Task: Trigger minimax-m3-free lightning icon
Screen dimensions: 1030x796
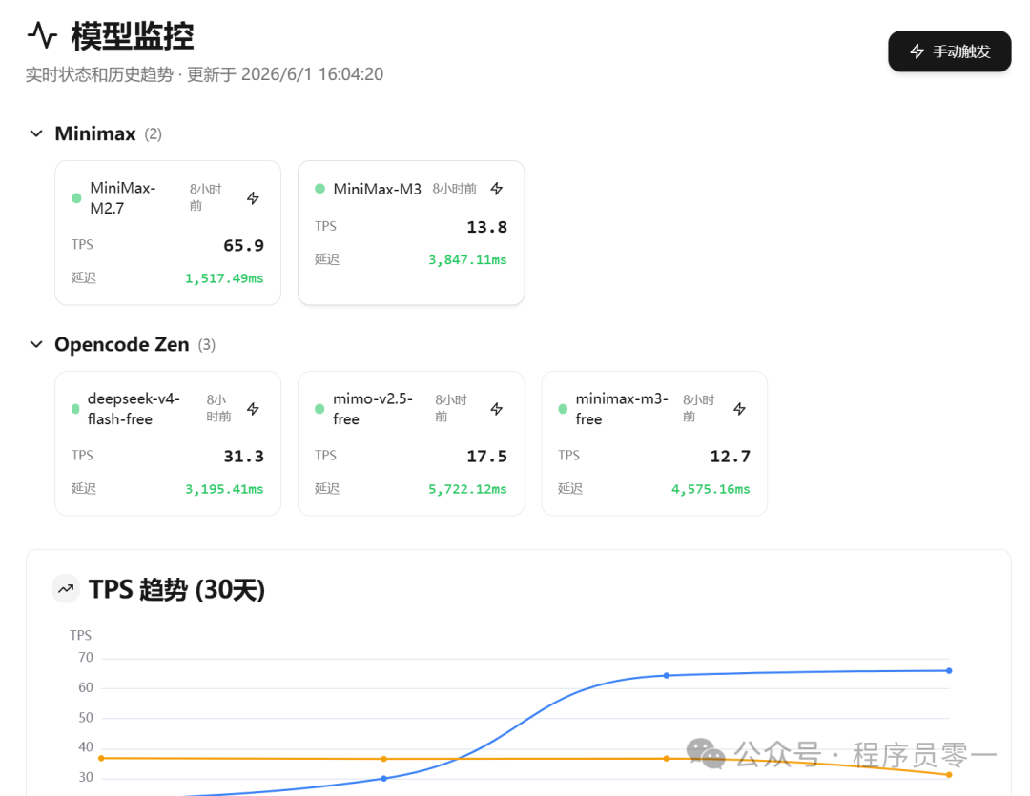Action: pyautogui.click(x=740, y=409)
